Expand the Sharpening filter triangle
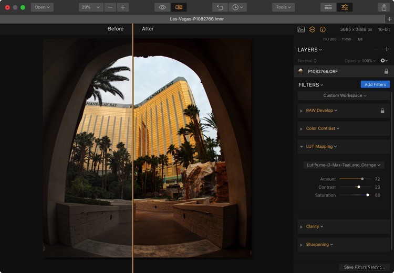Viewport: 394px width, 273px height. point(301,245)
